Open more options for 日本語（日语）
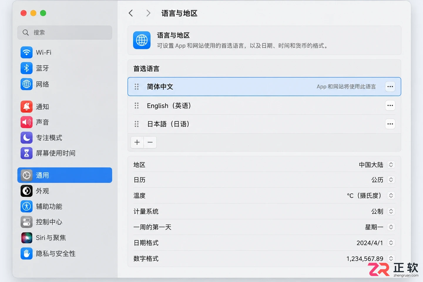Viewport: 423px width, 282px height. point(390,124)
